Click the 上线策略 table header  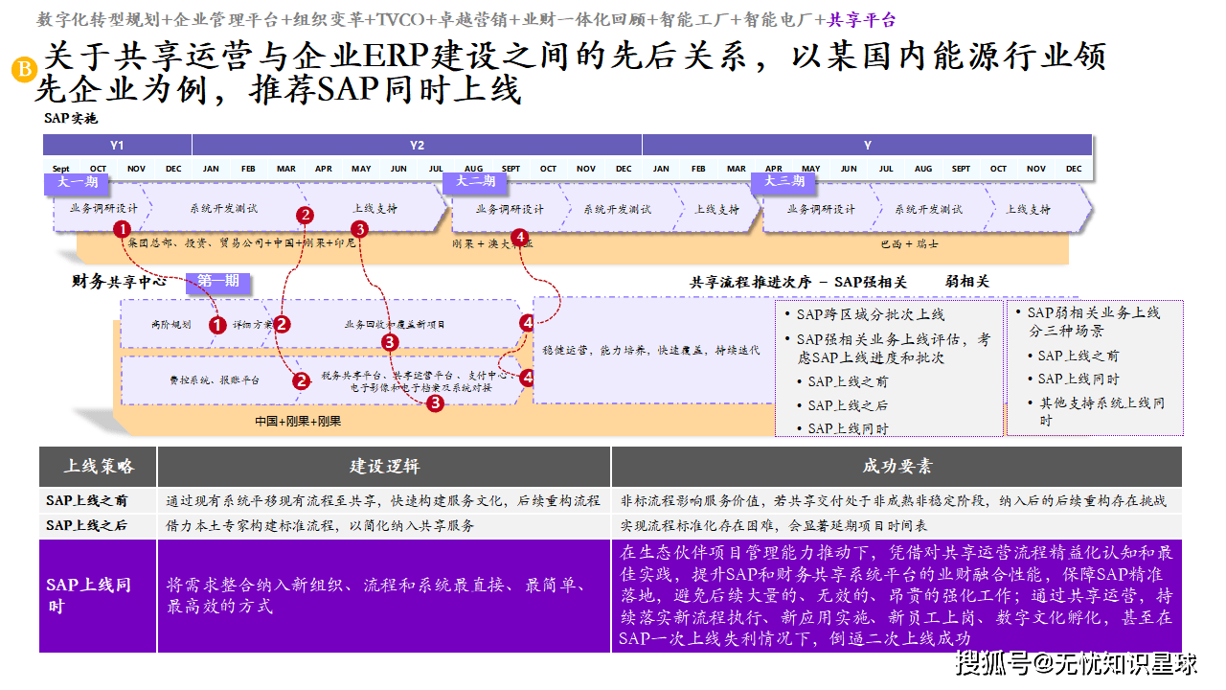98,467
